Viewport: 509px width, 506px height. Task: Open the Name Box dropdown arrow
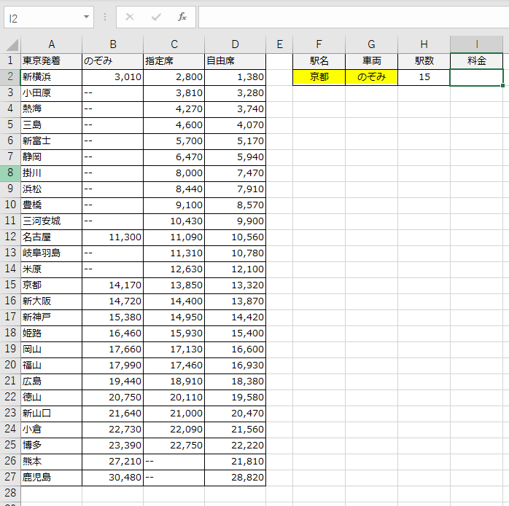click(87, 17)
